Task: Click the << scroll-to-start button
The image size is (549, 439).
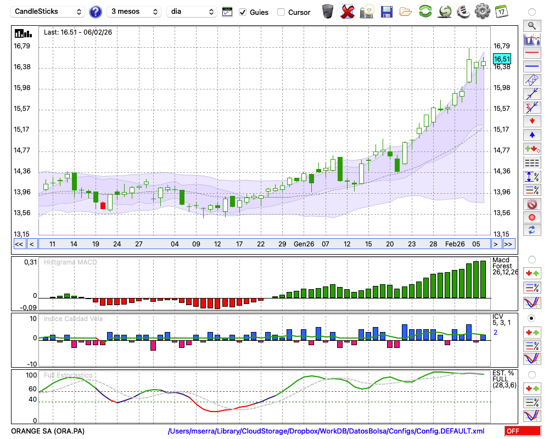Action: tap(19, 244)
